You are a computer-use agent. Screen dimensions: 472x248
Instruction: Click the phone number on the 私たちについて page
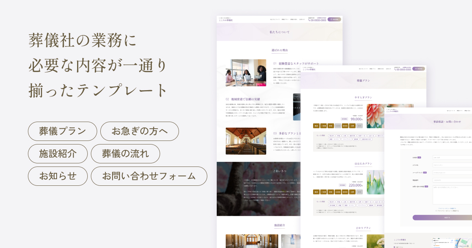coord(317,20)
